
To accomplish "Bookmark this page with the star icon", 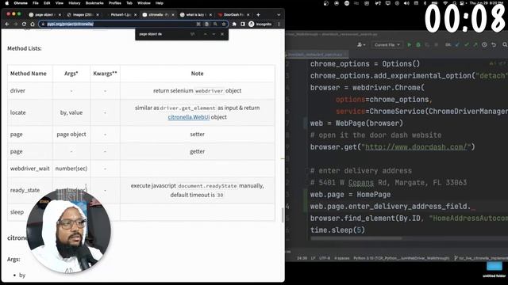I will (x=224, y=24).
